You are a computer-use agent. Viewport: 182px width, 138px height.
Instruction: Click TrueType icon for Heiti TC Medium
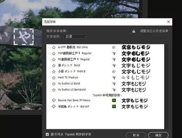pos(114,78)
